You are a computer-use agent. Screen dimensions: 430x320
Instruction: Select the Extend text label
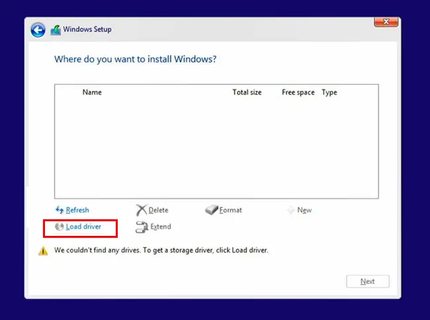pyautogui.click(x=161, y=227)
